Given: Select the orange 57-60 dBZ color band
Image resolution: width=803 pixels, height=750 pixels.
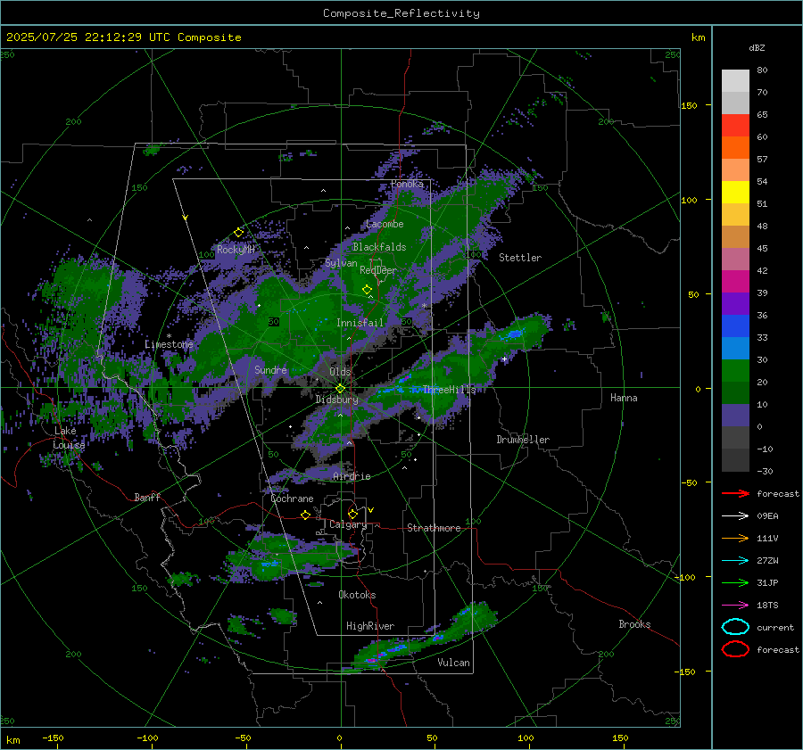Looking at the screenshot, I should (x=735, y=148).
